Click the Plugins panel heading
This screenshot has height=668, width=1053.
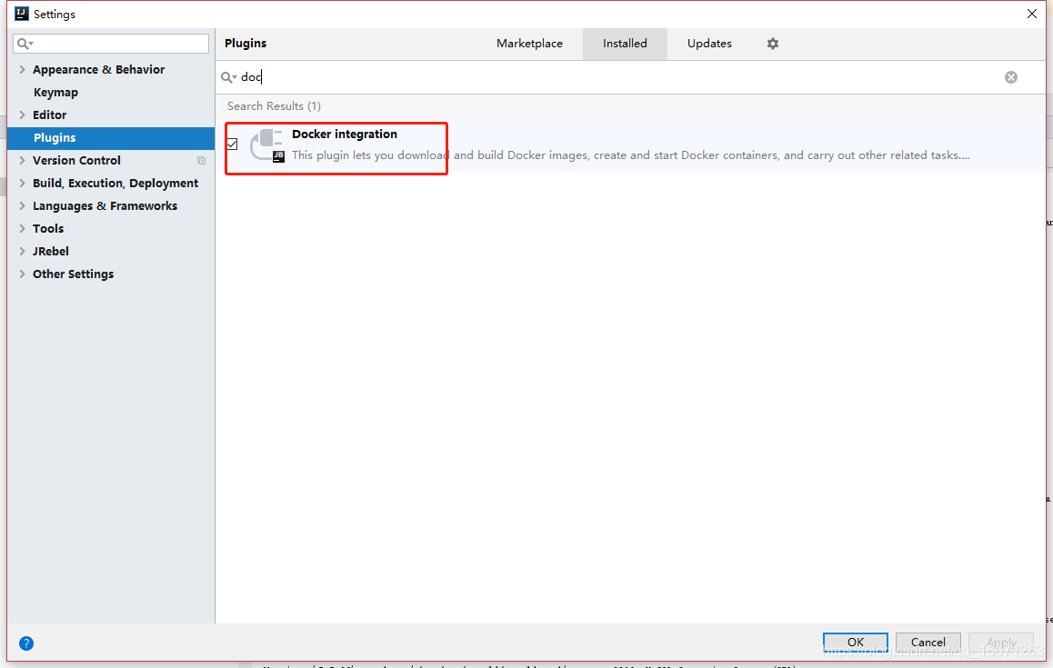(x=246, y=44)
